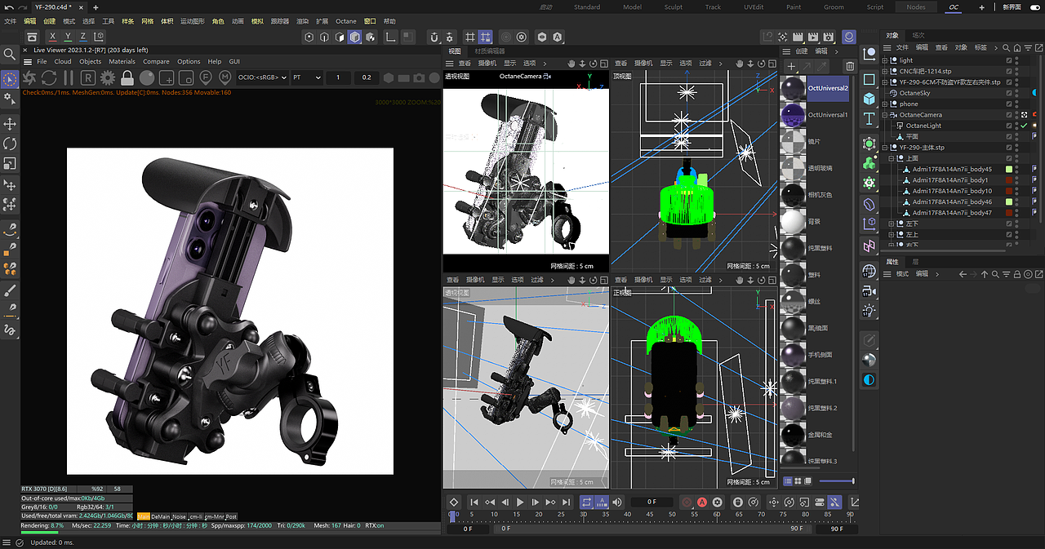Jump to the end of the timeline
1045x549 pixels.
pos(565,503)
